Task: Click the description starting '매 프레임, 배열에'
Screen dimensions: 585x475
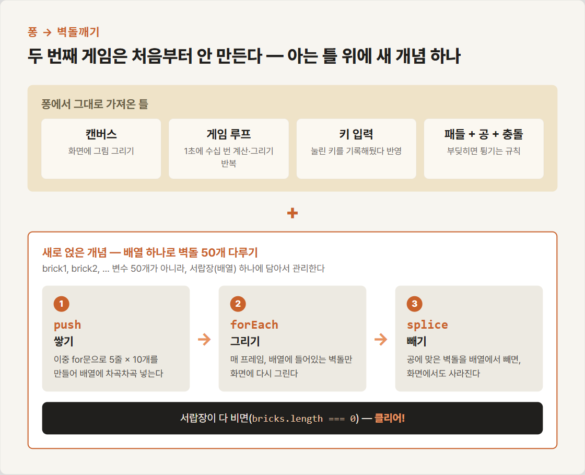Action: [291, 366]
